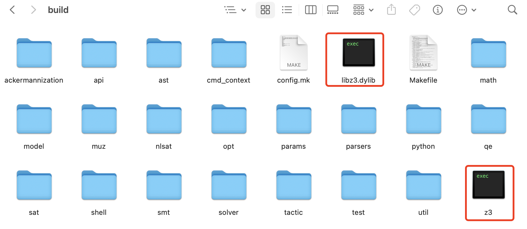Switch to gallery view

[x=333, y=10]
